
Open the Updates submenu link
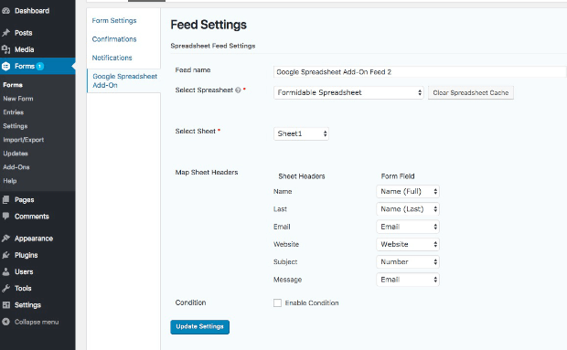coord(16,154)
